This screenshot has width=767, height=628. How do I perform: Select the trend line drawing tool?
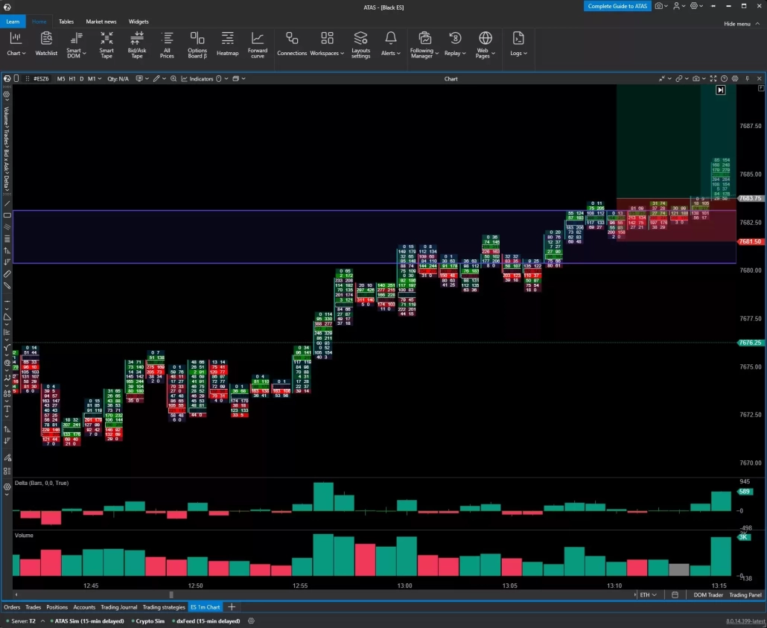(7, 203)
